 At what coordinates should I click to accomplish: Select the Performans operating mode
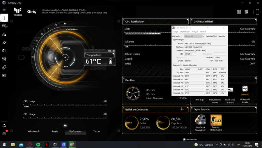(75, 131)
